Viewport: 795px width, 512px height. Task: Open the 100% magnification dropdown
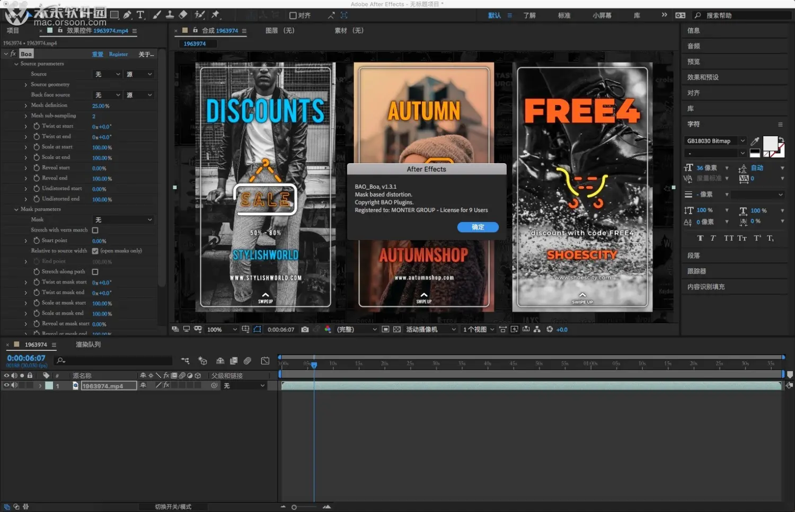(222, 330)
